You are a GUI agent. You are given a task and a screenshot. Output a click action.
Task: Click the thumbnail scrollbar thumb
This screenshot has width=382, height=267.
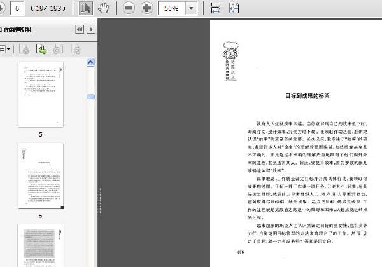[90, 97]
